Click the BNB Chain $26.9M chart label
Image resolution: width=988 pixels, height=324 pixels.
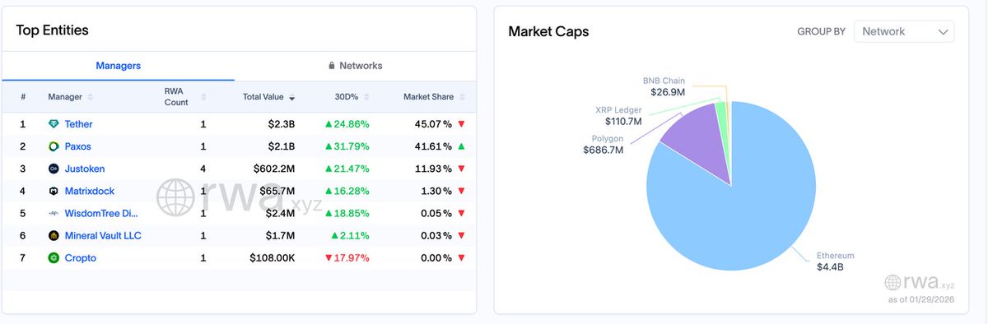coord(664,86)
